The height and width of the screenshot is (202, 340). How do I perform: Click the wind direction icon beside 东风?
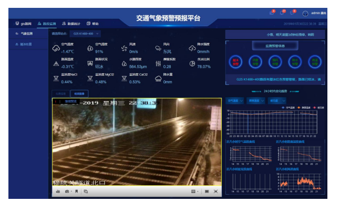158,48
